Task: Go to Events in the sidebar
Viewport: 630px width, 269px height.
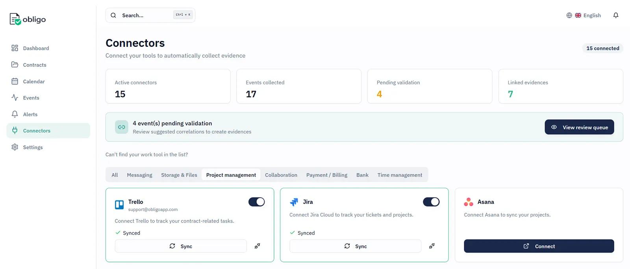Action: pos(31,98)
